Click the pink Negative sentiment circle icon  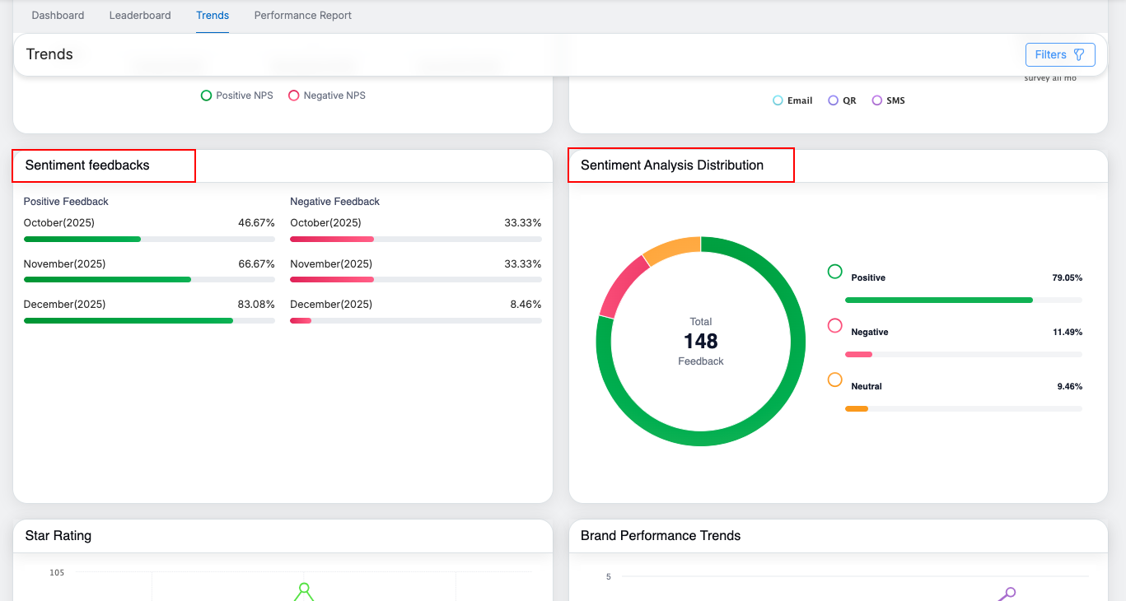[x=834, y=326]
